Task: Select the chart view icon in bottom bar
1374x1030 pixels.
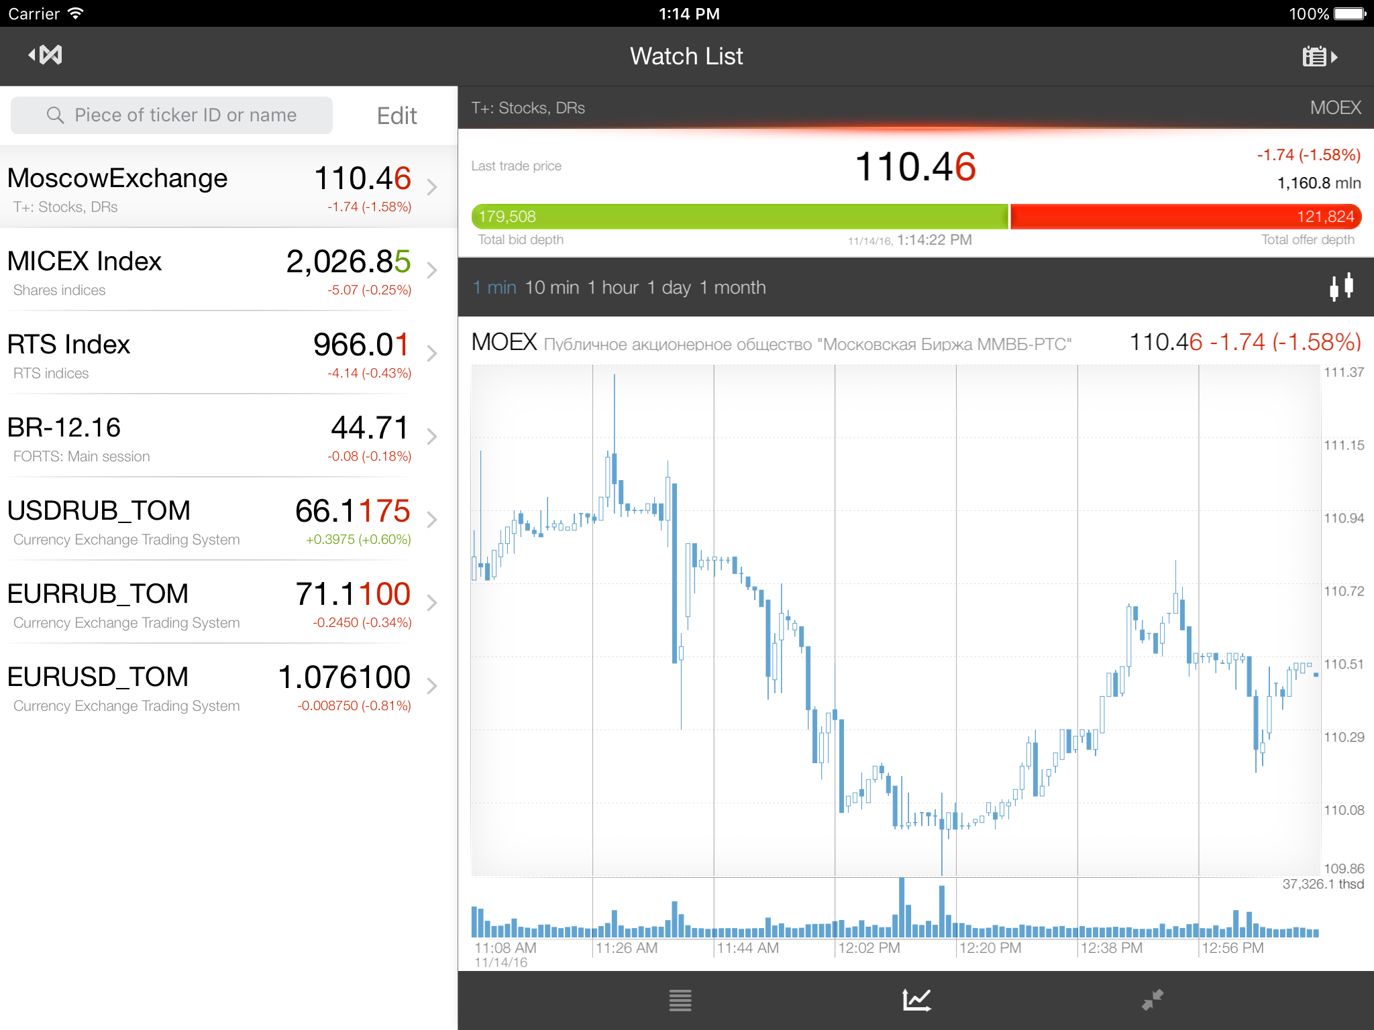Action: (x=916, y=1000)
